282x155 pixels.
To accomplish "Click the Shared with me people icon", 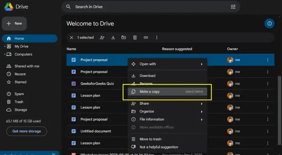I will 9,66.
